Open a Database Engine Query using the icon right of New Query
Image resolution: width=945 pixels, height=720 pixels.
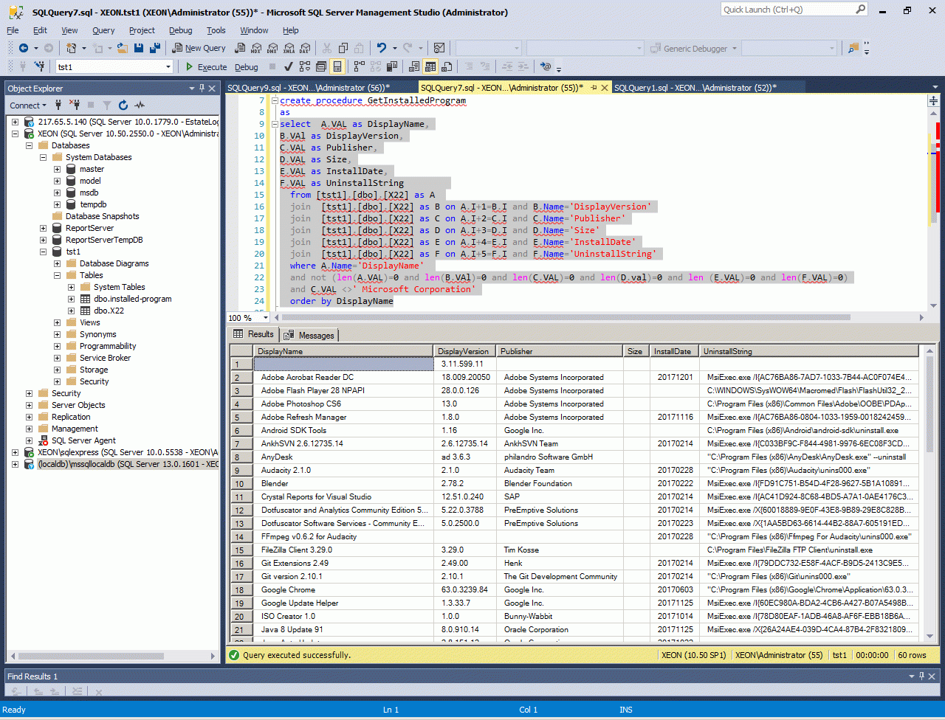pyautogui.click(x=240, y=48)
